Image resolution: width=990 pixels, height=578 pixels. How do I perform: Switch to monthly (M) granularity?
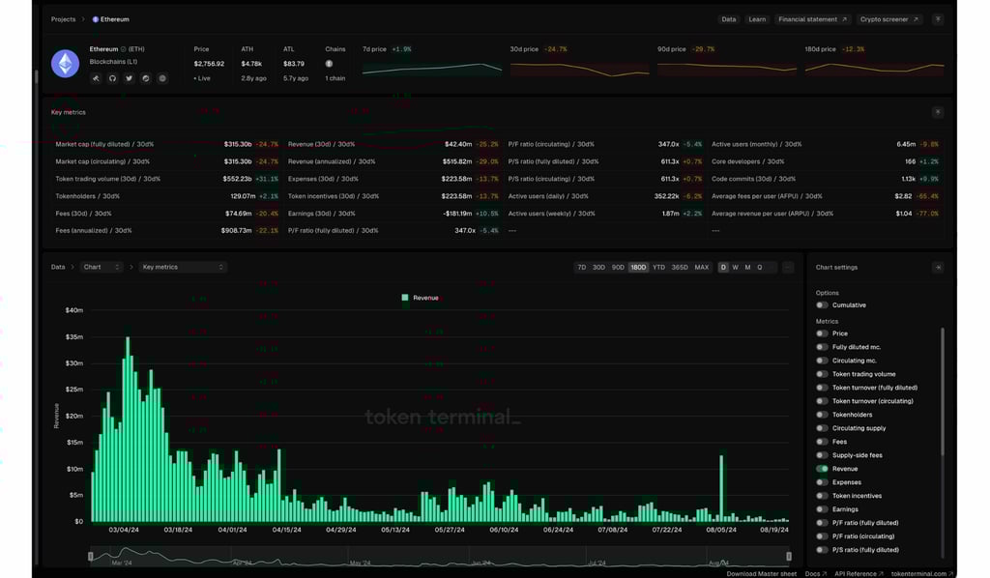coord(747,268)
